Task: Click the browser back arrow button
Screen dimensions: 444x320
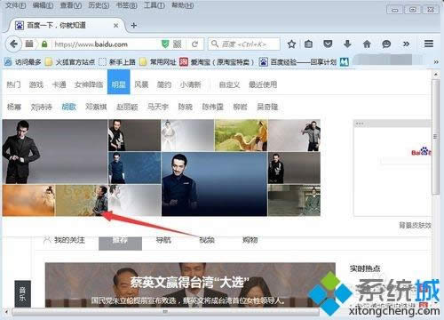Action: (x=13, y=44)
